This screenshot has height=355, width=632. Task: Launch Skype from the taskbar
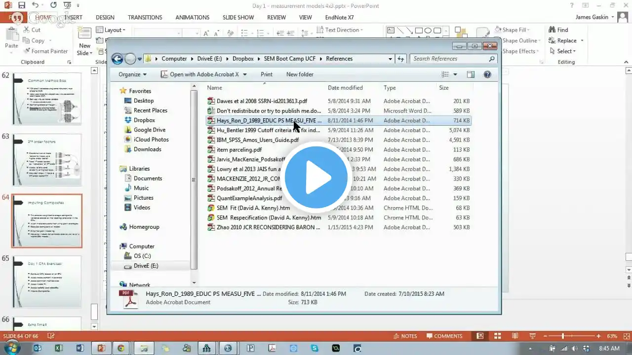coord(315,348)
